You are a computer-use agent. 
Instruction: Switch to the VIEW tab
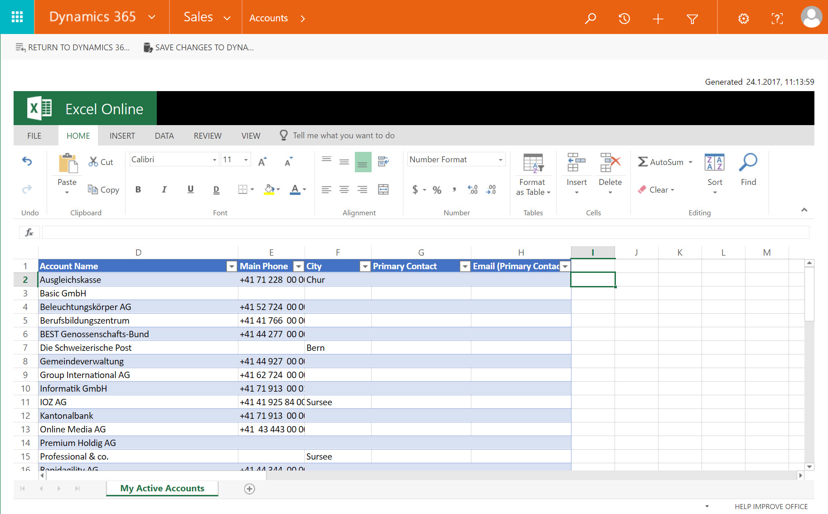click(251, 136)
